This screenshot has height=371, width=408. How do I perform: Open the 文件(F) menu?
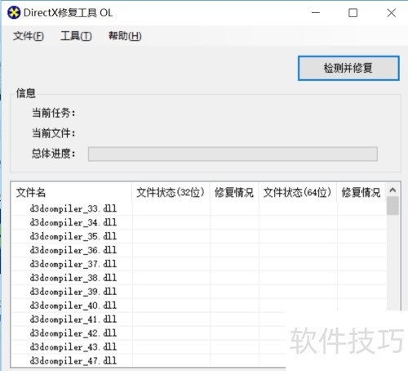(x=29, y=36)
